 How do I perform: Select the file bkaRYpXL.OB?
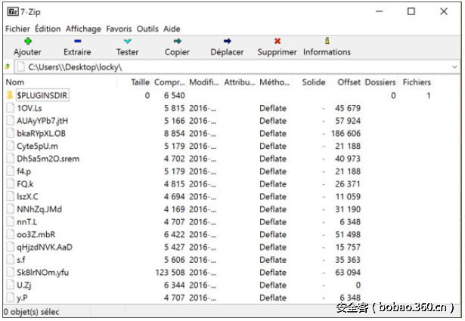(41, 134)
